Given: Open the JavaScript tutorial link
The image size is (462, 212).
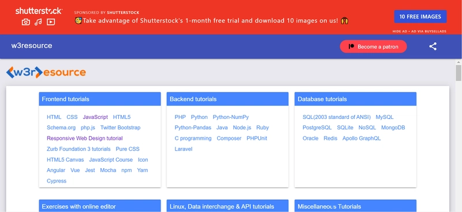Looking at the screenshot, I should 95,117.
